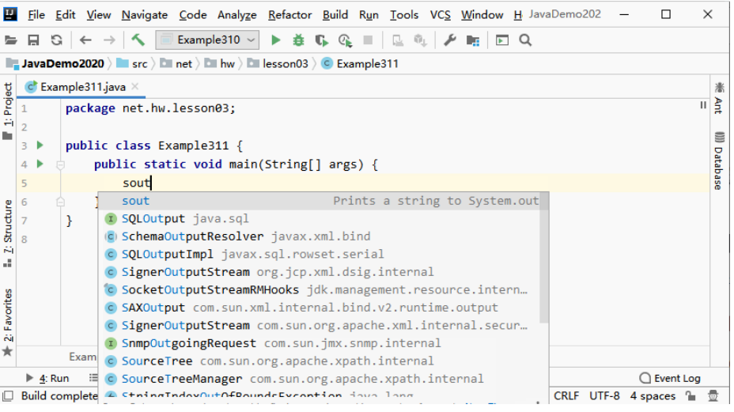This screenshot has width=734, height=412.
Task: Open the Example310 run configuration dropdown
Action: coord(207,40)
